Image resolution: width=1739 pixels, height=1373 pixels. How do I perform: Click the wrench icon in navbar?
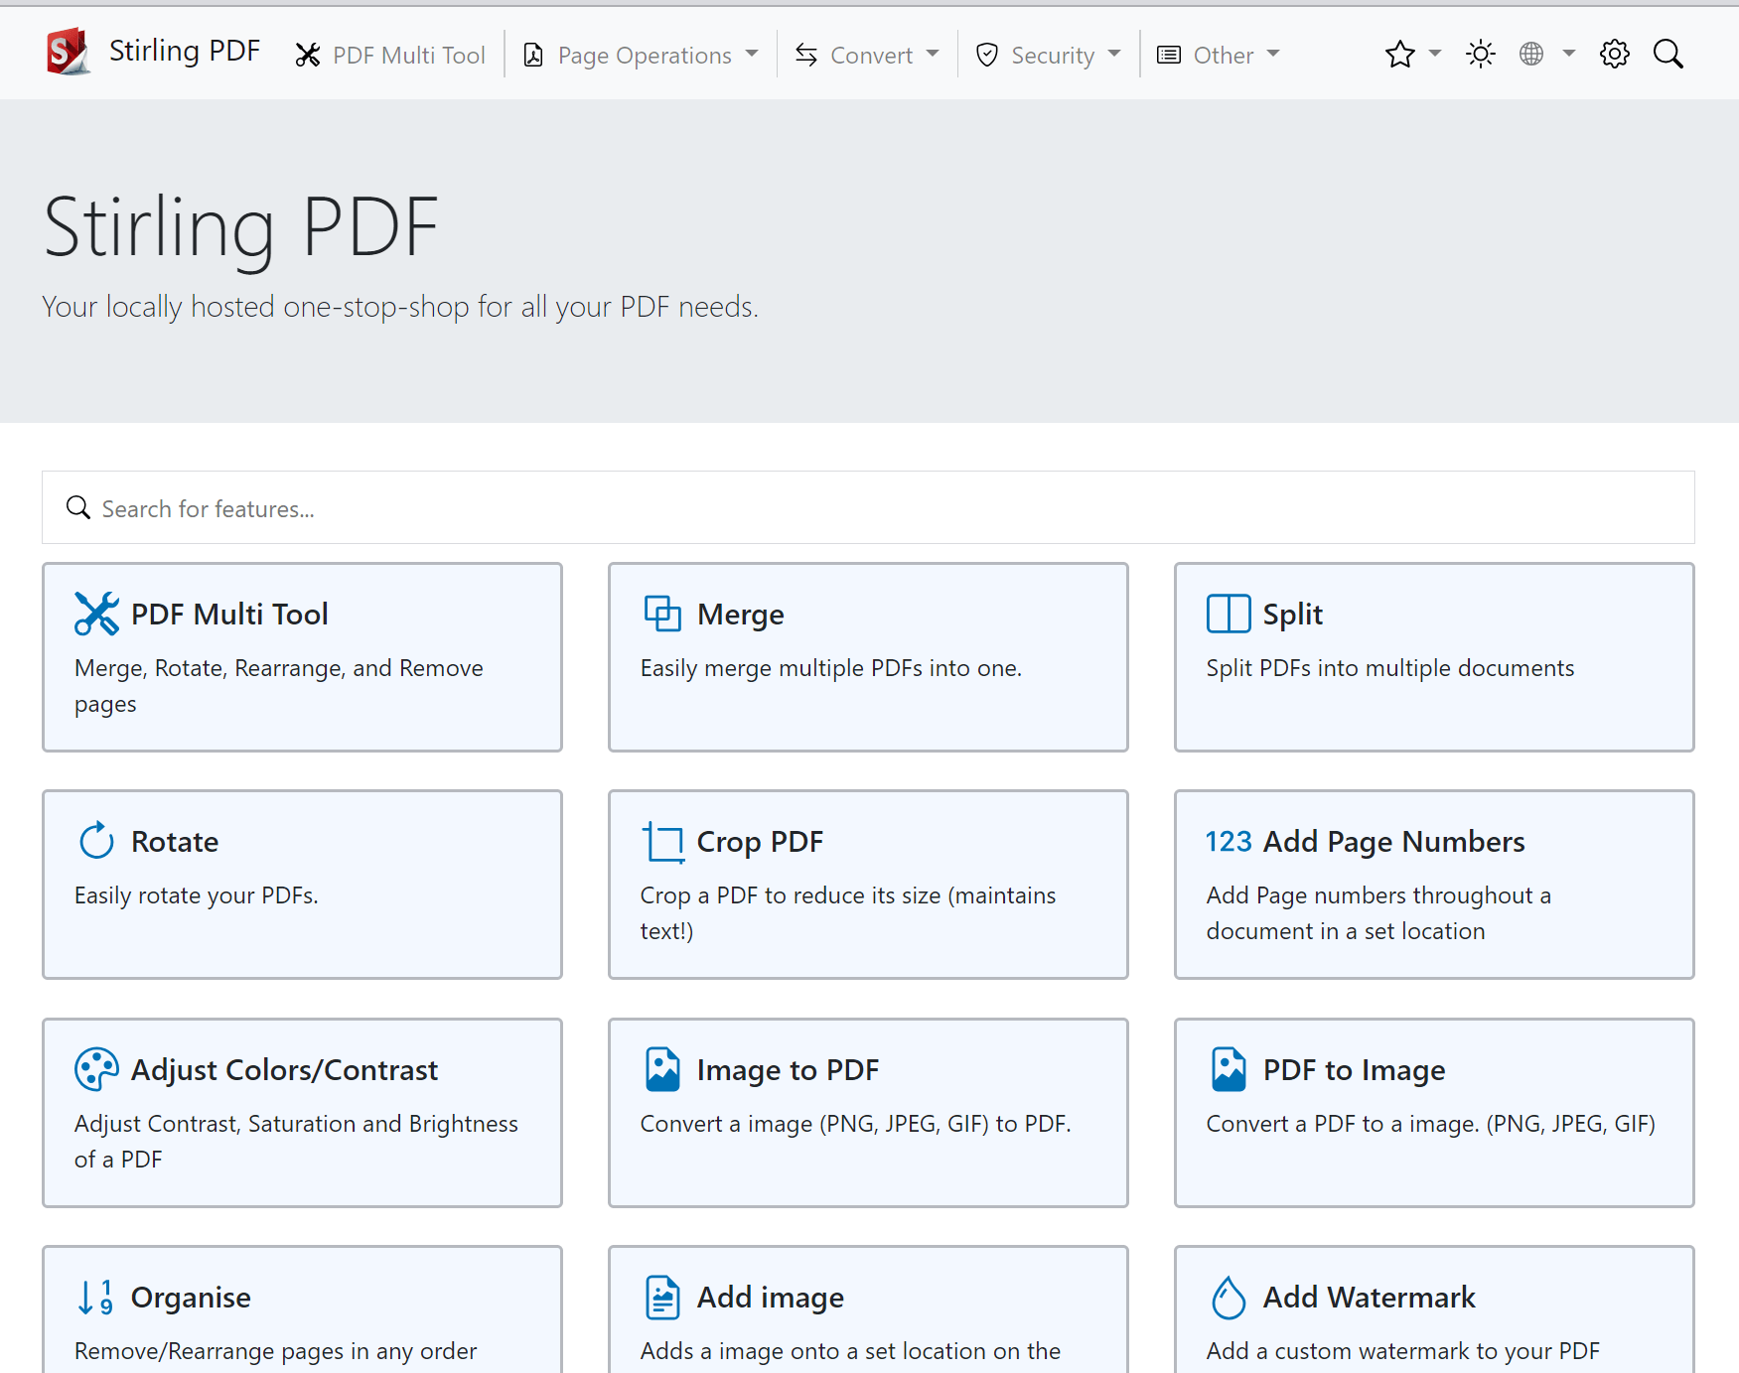[308, 56]
